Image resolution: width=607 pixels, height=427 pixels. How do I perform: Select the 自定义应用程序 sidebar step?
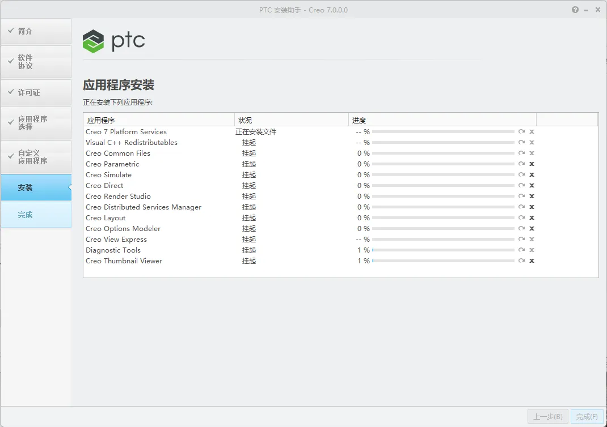tap(36, 157)
